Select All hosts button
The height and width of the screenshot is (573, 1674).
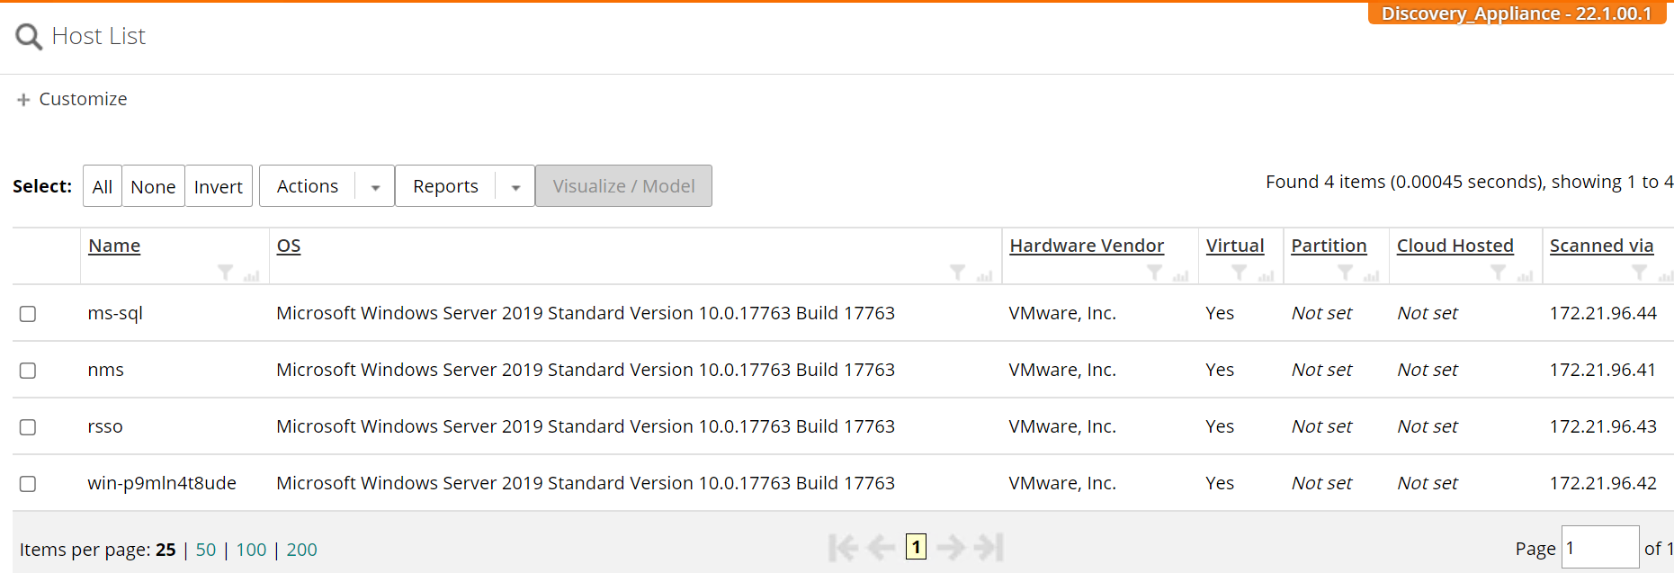(x=103, y=186)
